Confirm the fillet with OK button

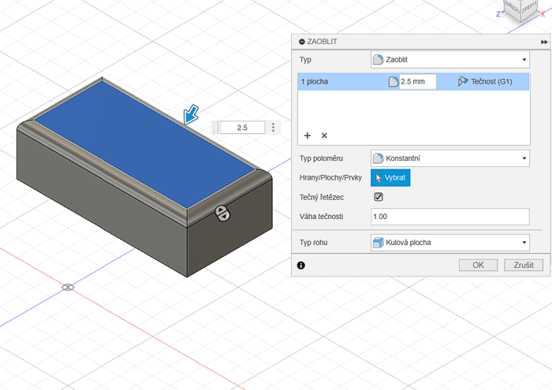point(479,265)
